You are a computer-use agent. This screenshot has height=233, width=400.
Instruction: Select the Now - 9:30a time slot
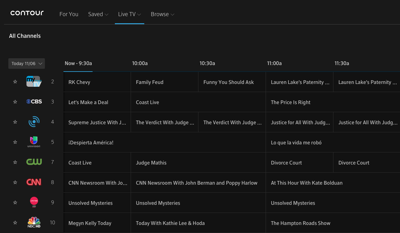coord(78,63)
